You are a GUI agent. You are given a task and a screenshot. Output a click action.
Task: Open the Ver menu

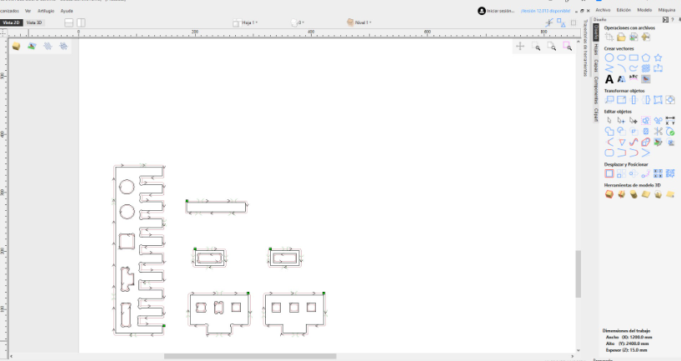[28, 11]
